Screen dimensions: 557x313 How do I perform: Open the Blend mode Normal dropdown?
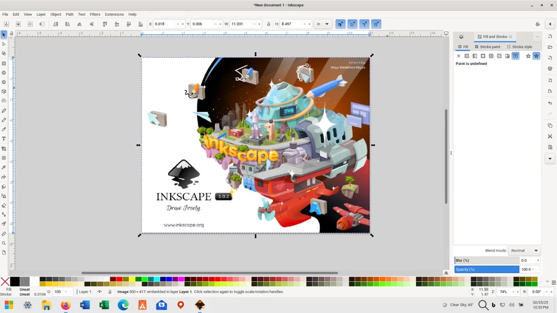click(525, 250)
